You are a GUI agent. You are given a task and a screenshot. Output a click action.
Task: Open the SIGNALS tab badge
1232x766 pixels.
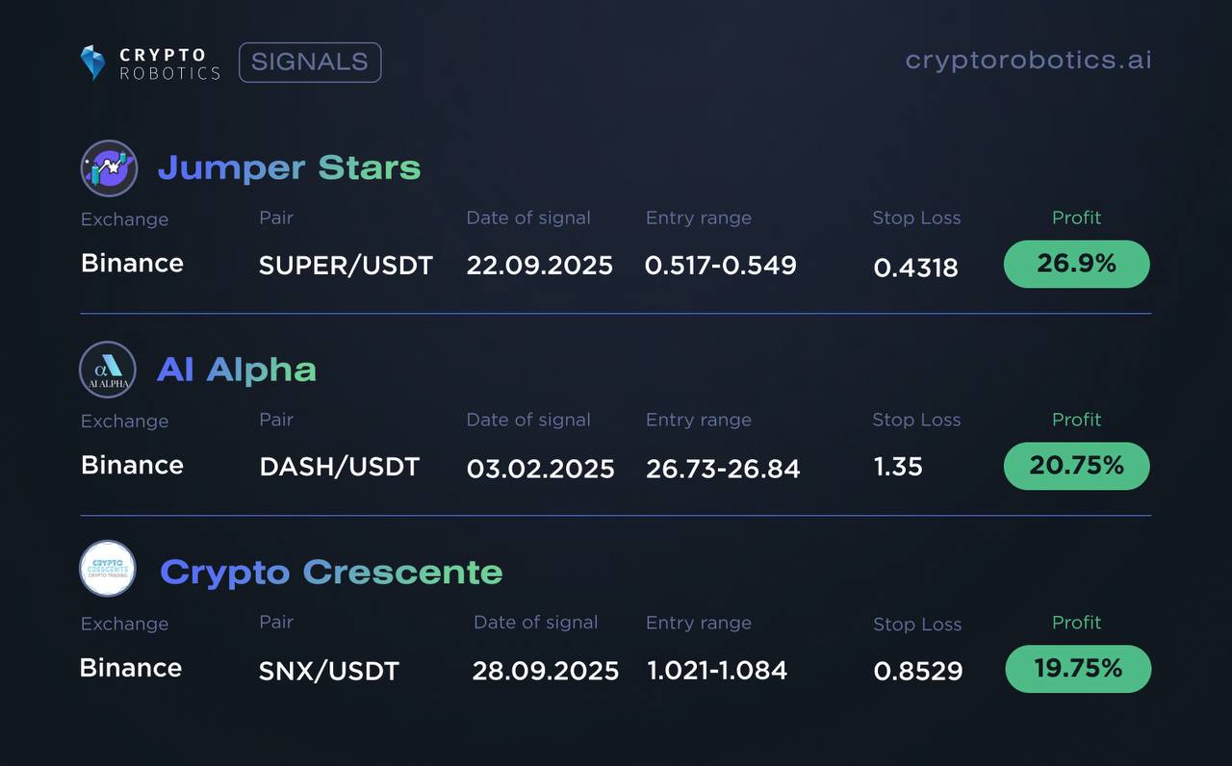pos(310,63)
